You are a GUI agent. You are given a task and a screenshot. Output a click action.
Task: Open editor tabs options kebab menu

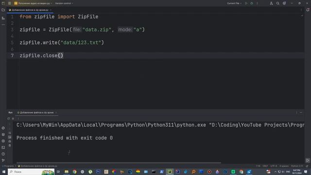(301, 10)
